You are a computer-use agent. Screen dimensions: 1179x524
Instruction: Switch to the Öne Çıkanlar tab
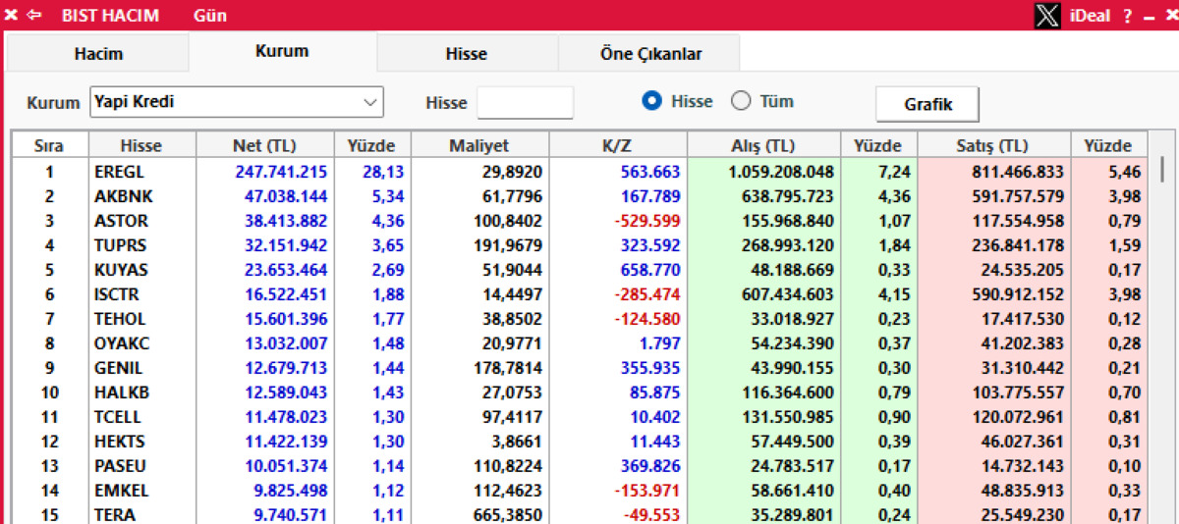click(x=650, y=54)
